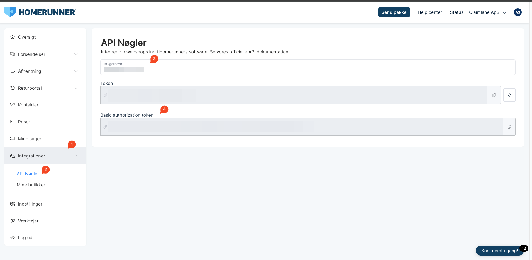This screenshot has width=532, height=260.
Task: Expand the Indstillinger menu chevron
Action: coord(76,204)
